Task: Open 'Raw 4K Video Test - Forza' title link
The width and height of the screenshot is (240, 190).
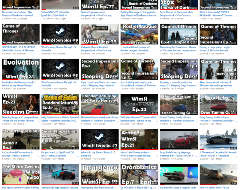Action: tap(214, 188)
